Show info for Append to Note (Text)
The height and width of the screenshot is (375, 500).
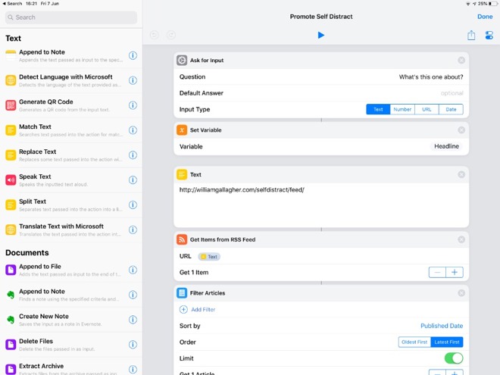(133, 55)
